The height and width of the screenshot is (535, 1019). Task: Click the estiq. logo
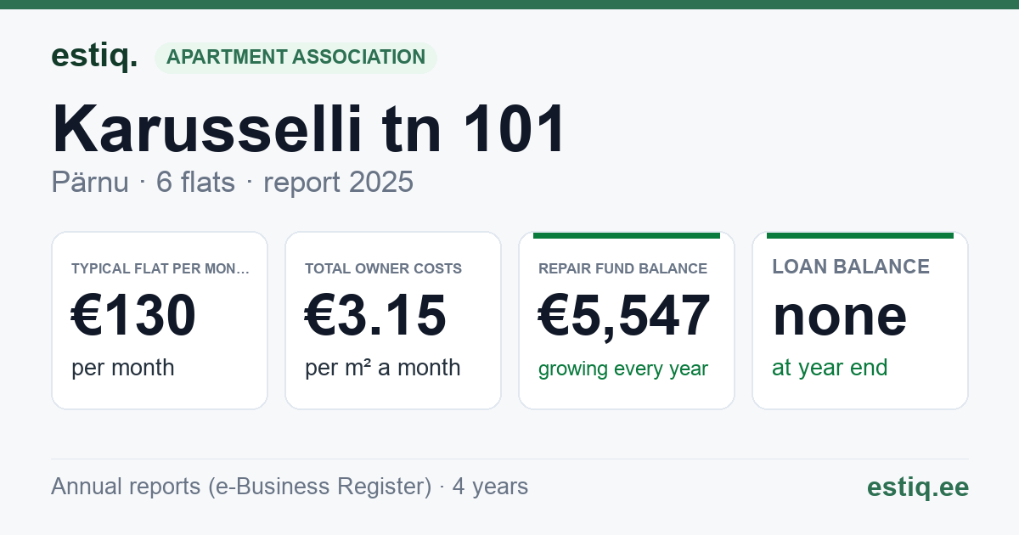[x=94, y=56]
